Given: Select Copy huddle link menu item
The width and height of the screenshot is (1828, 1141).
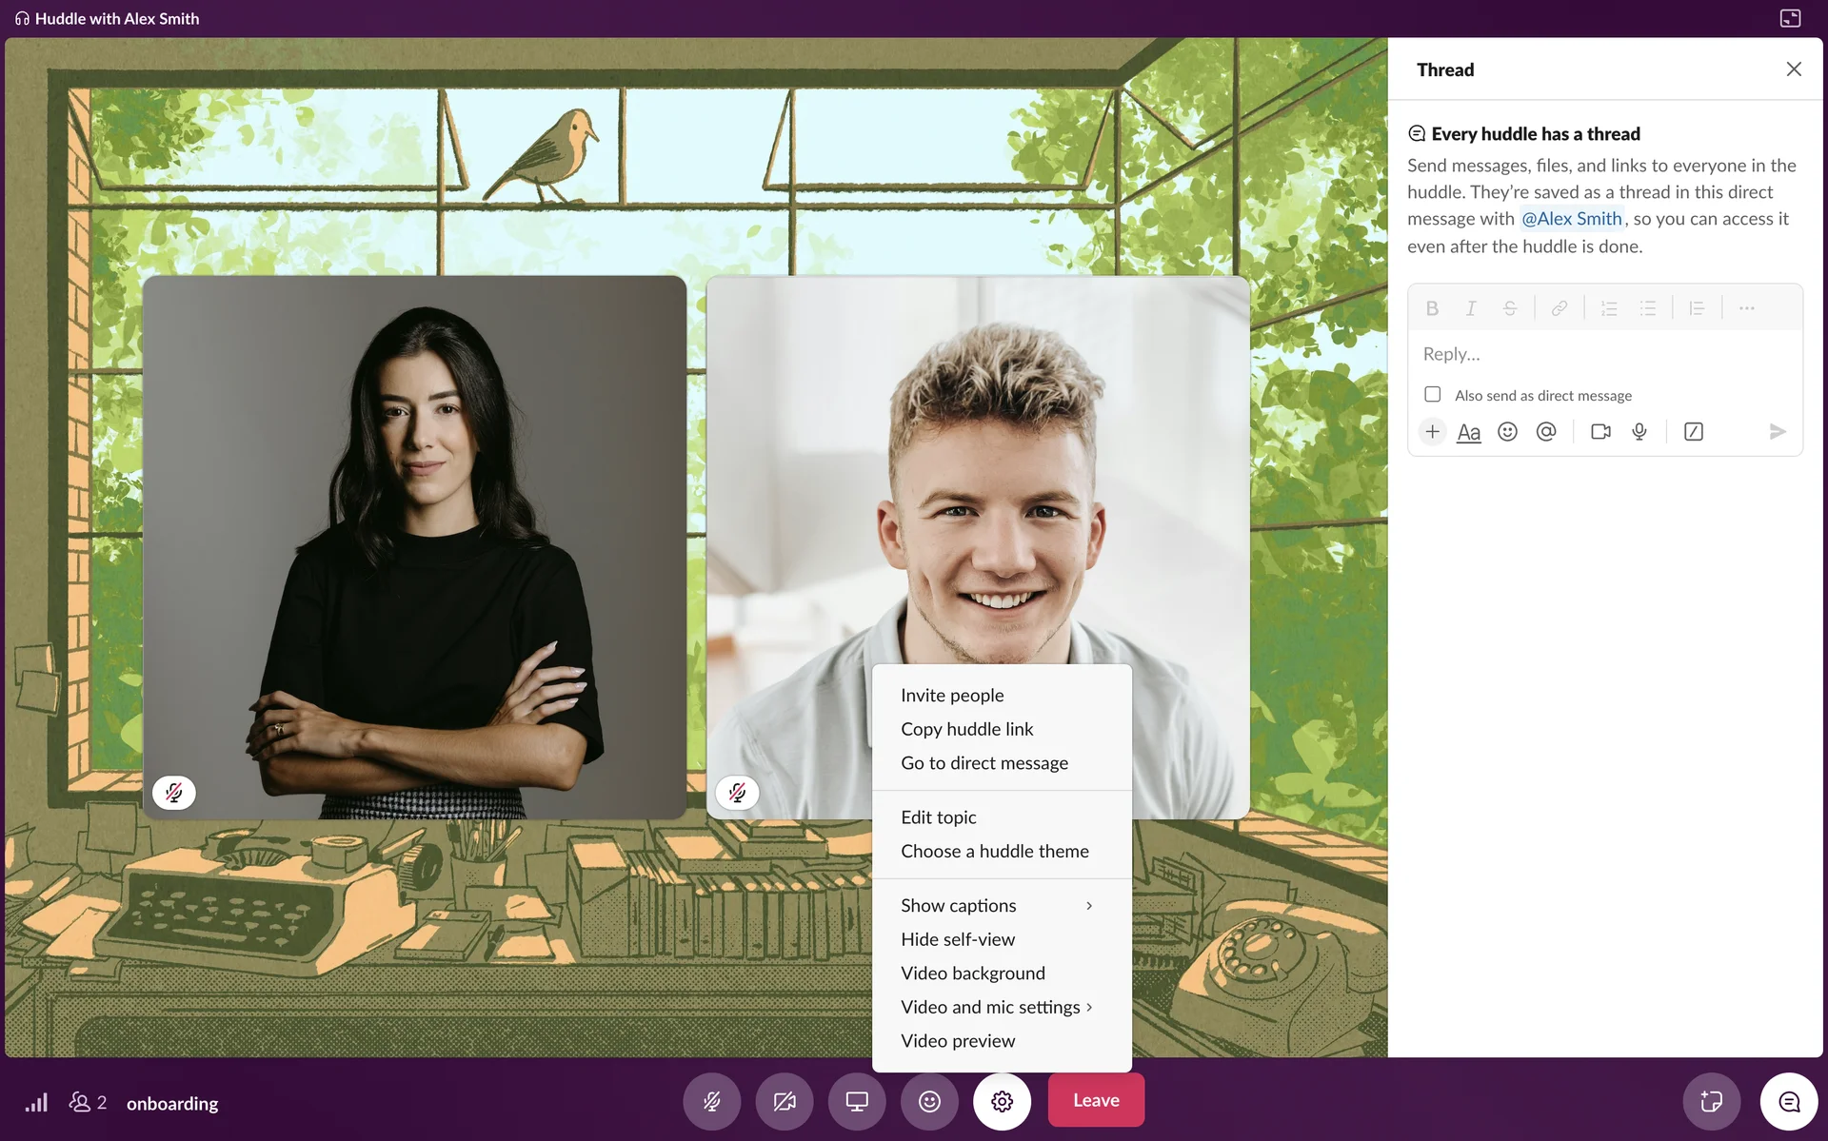Looking at the screenshot, I should pos(966,729).
